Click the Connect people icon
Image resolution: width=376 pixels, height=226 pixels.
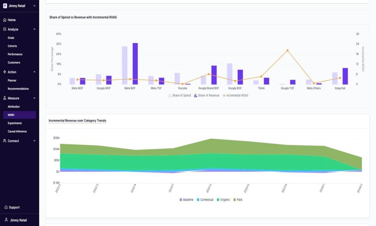[5, 141]
